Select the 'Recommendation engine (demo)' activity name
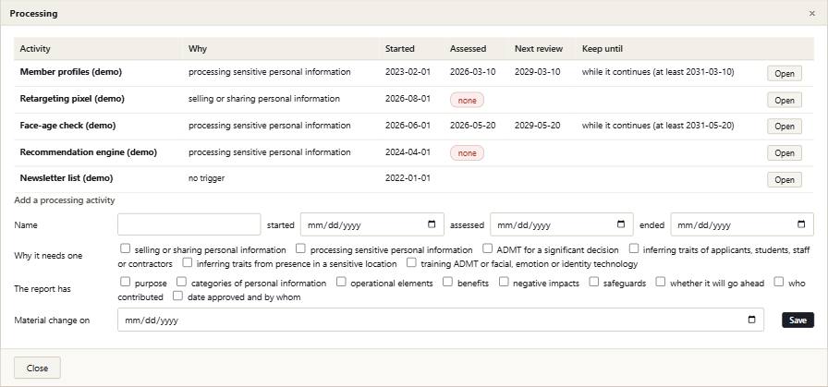 click(89, 152)
